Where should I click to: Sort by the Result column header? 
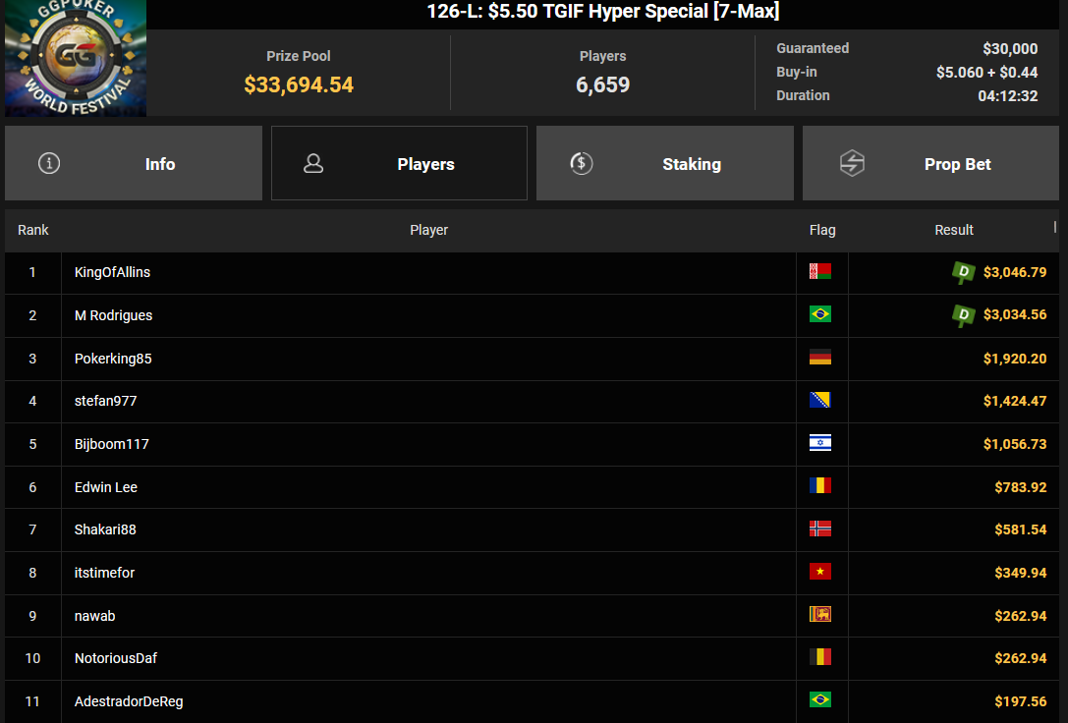point(954,230)
